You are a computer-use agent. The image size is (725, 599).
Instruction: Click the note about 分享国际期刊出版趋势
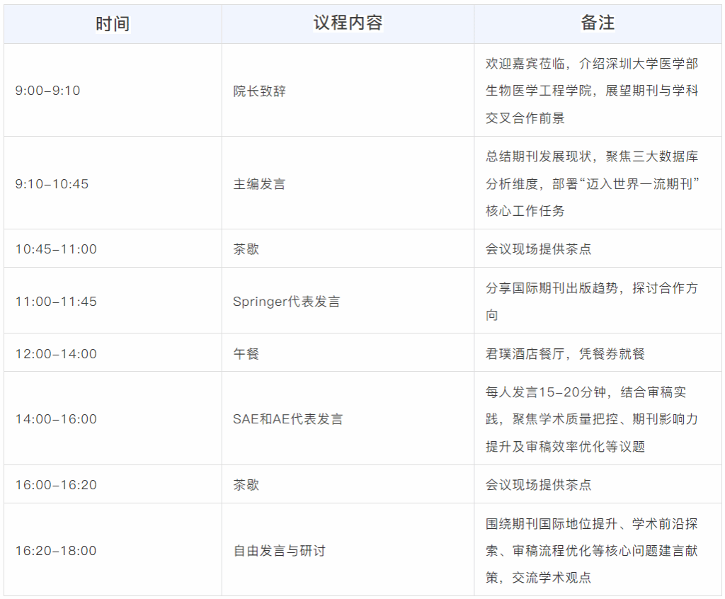tap(591, 301)
